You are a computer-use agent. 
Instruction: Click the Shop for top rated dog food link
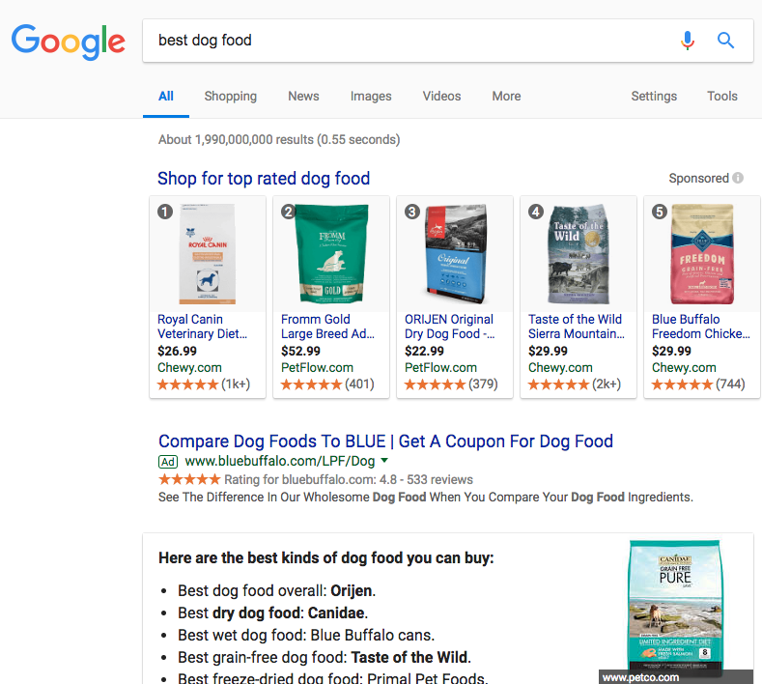pos(264,179)
